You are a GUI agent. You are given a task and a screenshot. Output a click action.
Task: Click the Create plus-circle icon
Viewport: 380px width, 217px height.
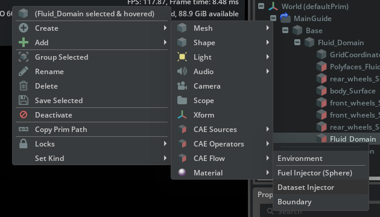24,28
